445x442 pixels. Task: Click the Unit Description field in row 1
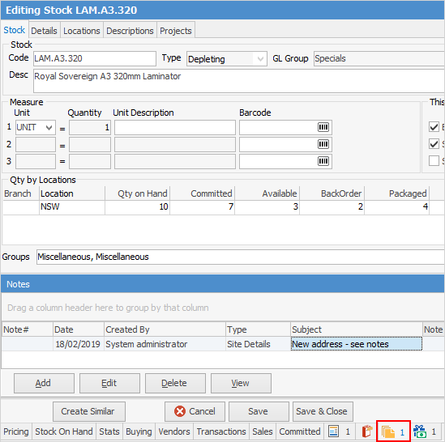(175, 128)
